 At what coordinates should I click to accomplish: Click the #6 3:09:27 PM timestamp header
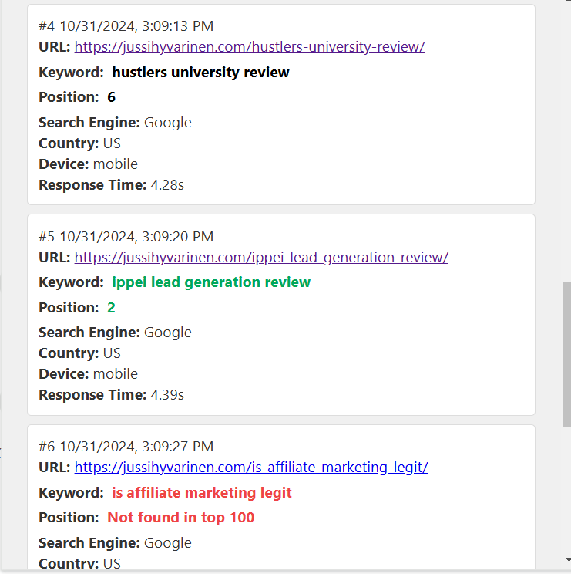coord(126,447)
